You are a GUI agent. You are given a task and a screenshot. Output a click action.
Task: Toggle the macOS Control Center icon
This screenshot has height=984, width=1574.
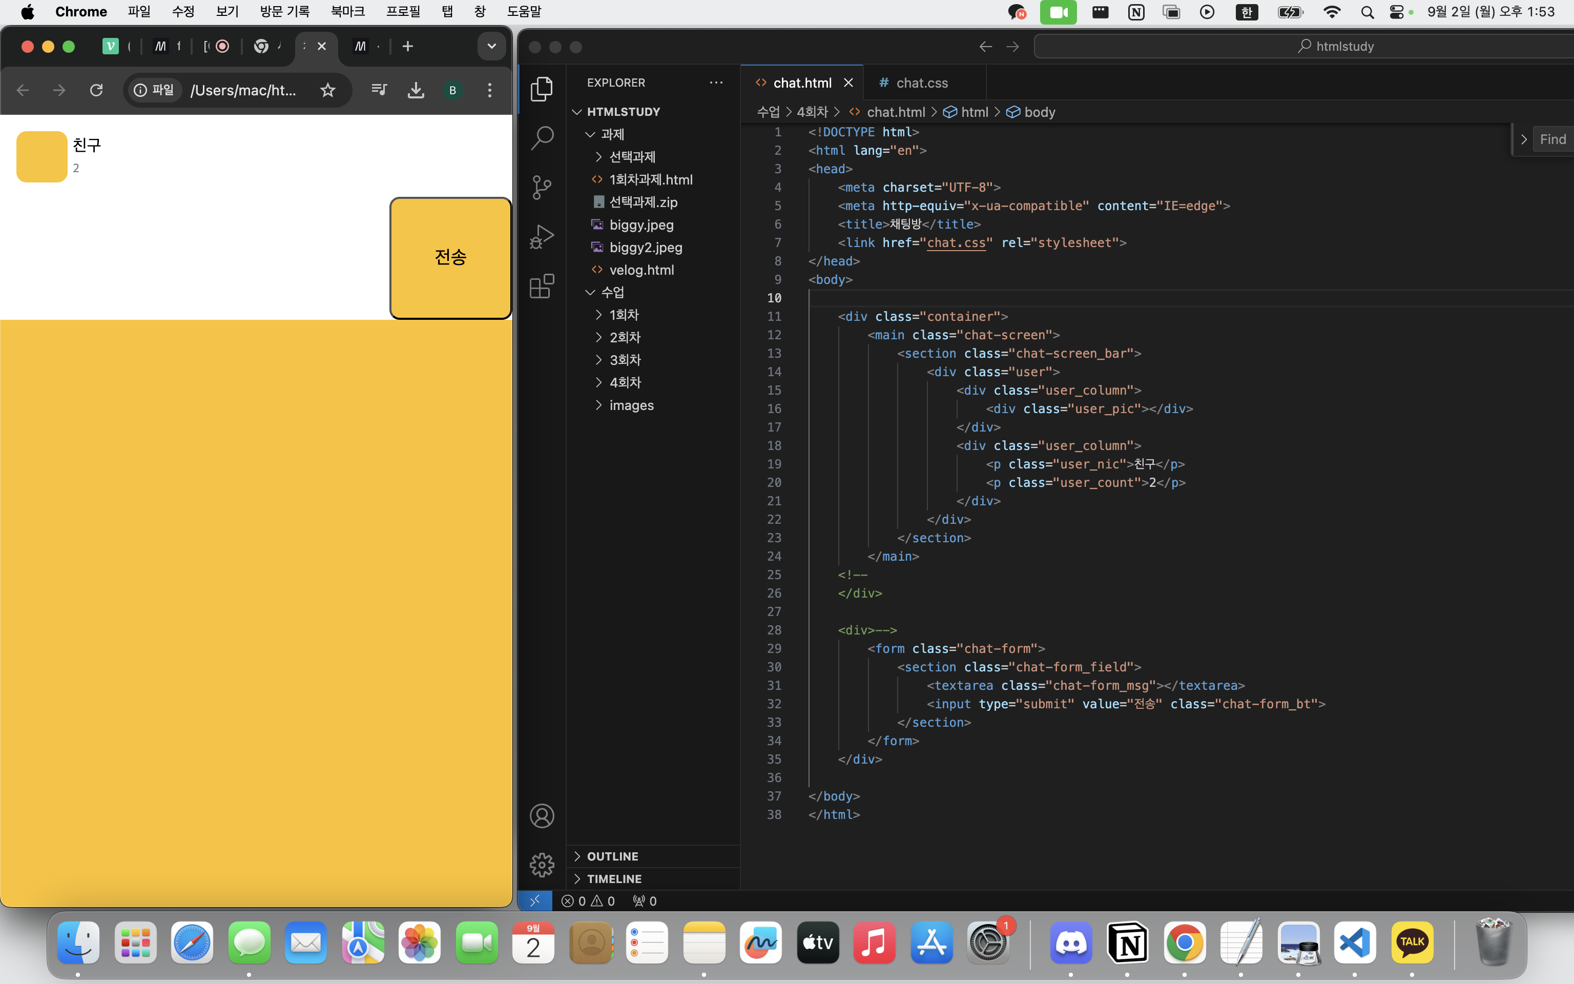1396,12
